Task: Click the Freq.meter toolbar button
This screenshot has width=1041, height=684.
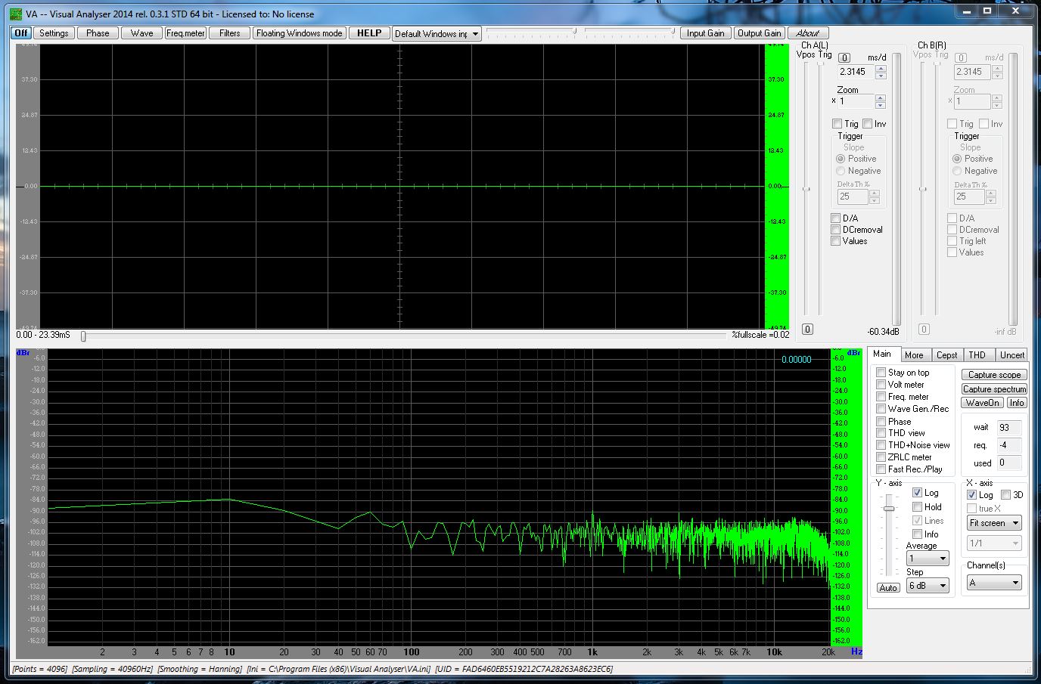Action: tap(185, 33)
